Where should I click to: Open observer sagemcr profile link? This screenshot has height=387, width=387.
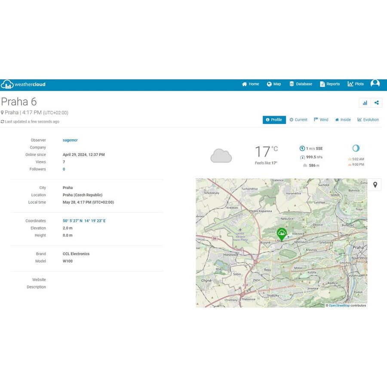point(70,140)
